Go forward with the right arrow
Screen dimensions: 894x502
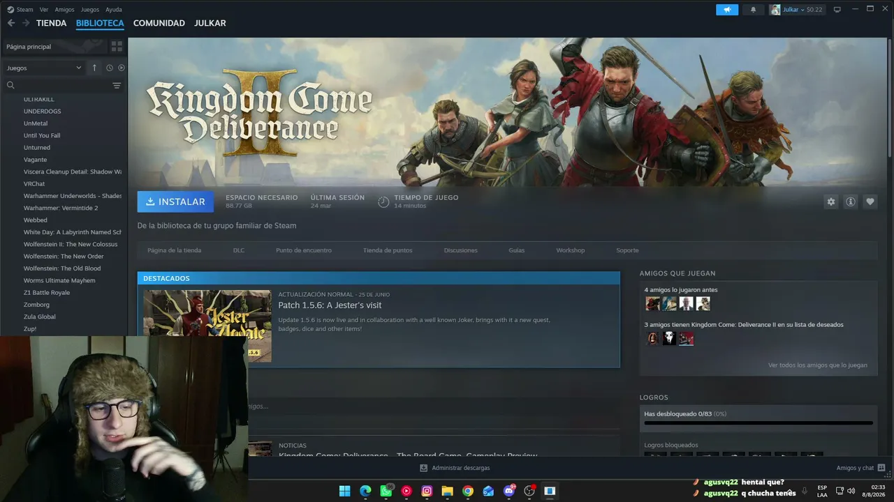click(x=26, y=23)
